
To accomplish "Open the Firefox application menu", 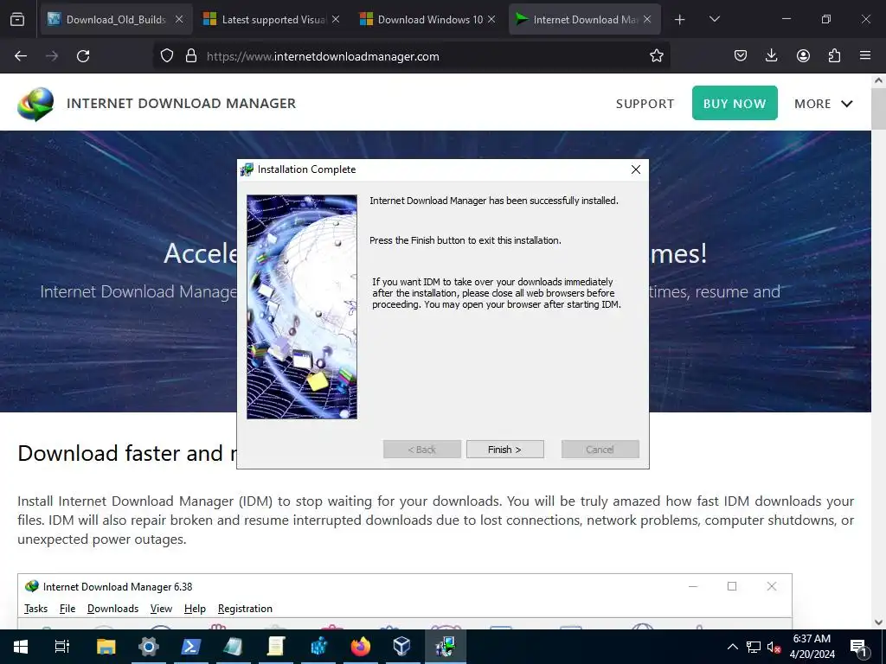I will pos(865,56).
